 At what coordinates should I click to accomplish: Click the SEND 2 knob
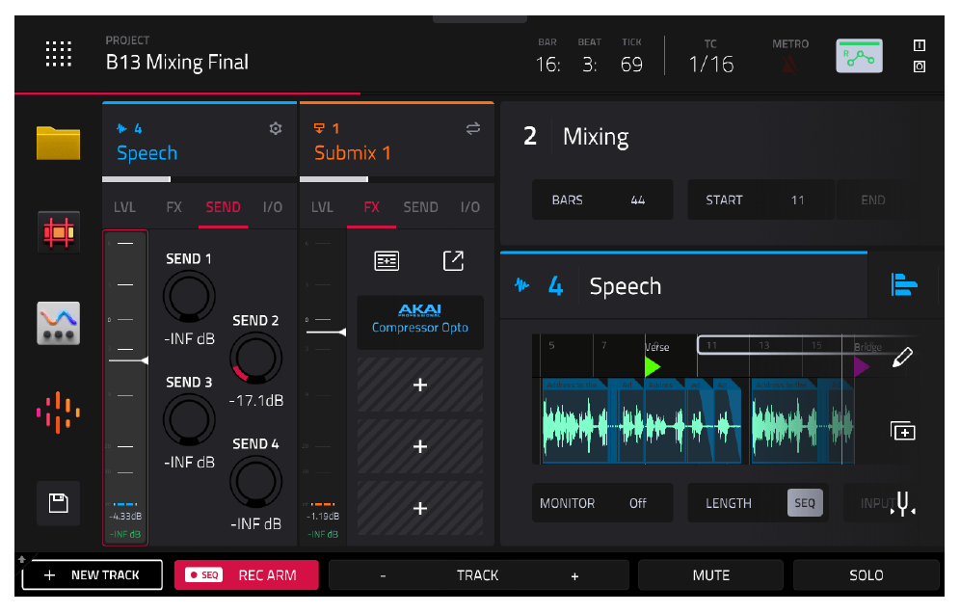[x=256, y=359]
